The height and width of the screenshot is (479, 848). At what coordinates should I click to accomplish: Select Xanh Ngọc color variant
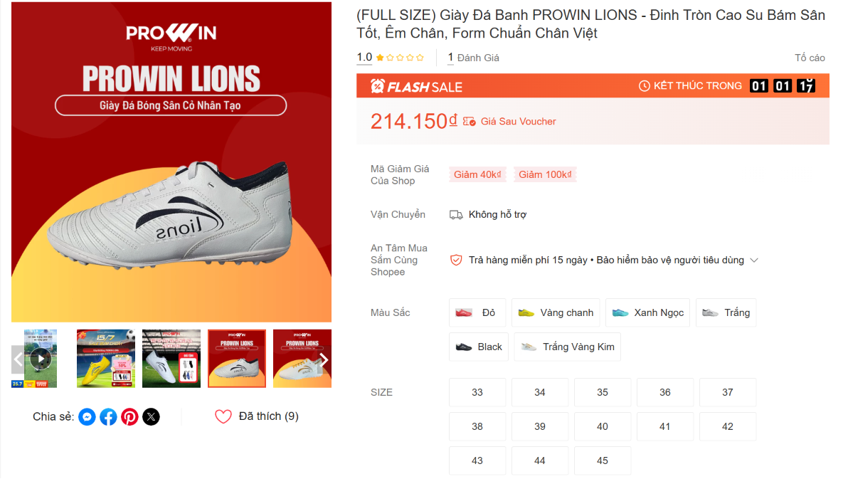647,313
